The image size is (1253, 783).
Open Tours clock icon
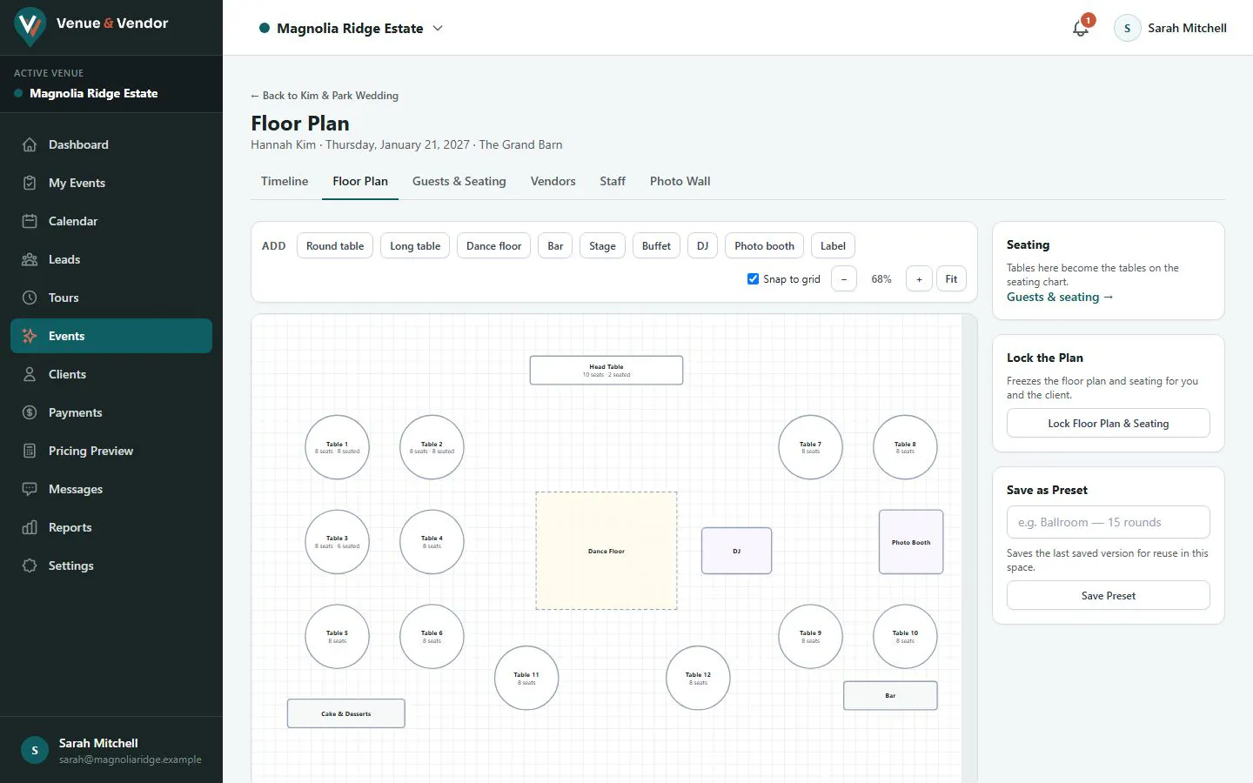coord(30,298)
